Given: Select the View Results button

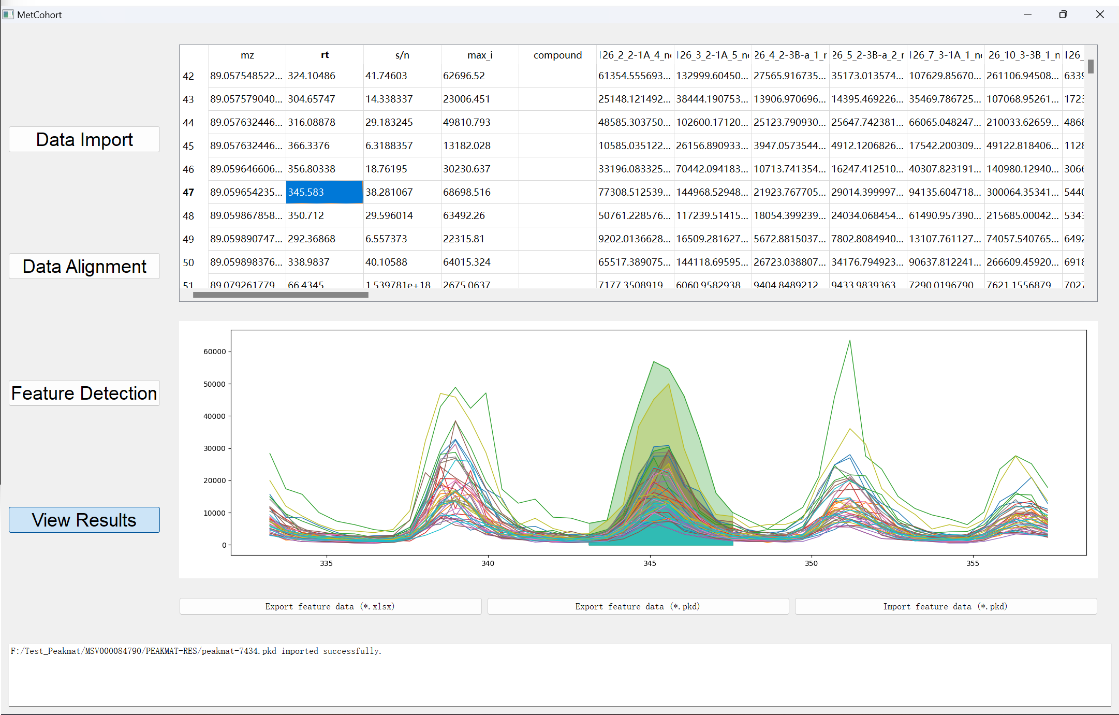Looking at the screenshot, I should [x=84, y=520].
